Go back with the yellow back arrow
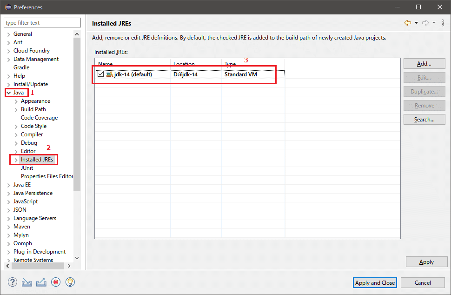 click(408, 23)
